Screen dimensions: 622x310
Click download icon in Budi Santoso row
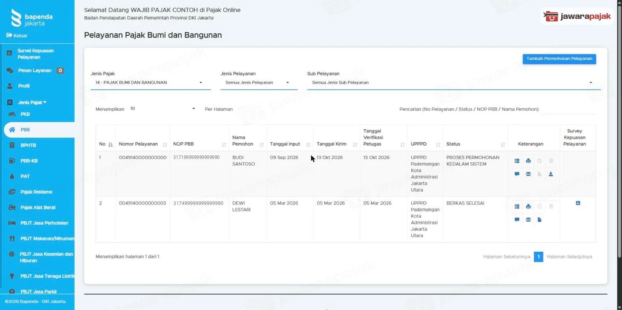click(x=551, y=174)
